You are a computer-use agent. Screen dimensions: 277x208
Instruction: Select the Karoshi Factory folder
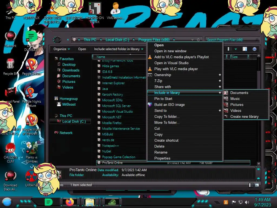[112, 95]
